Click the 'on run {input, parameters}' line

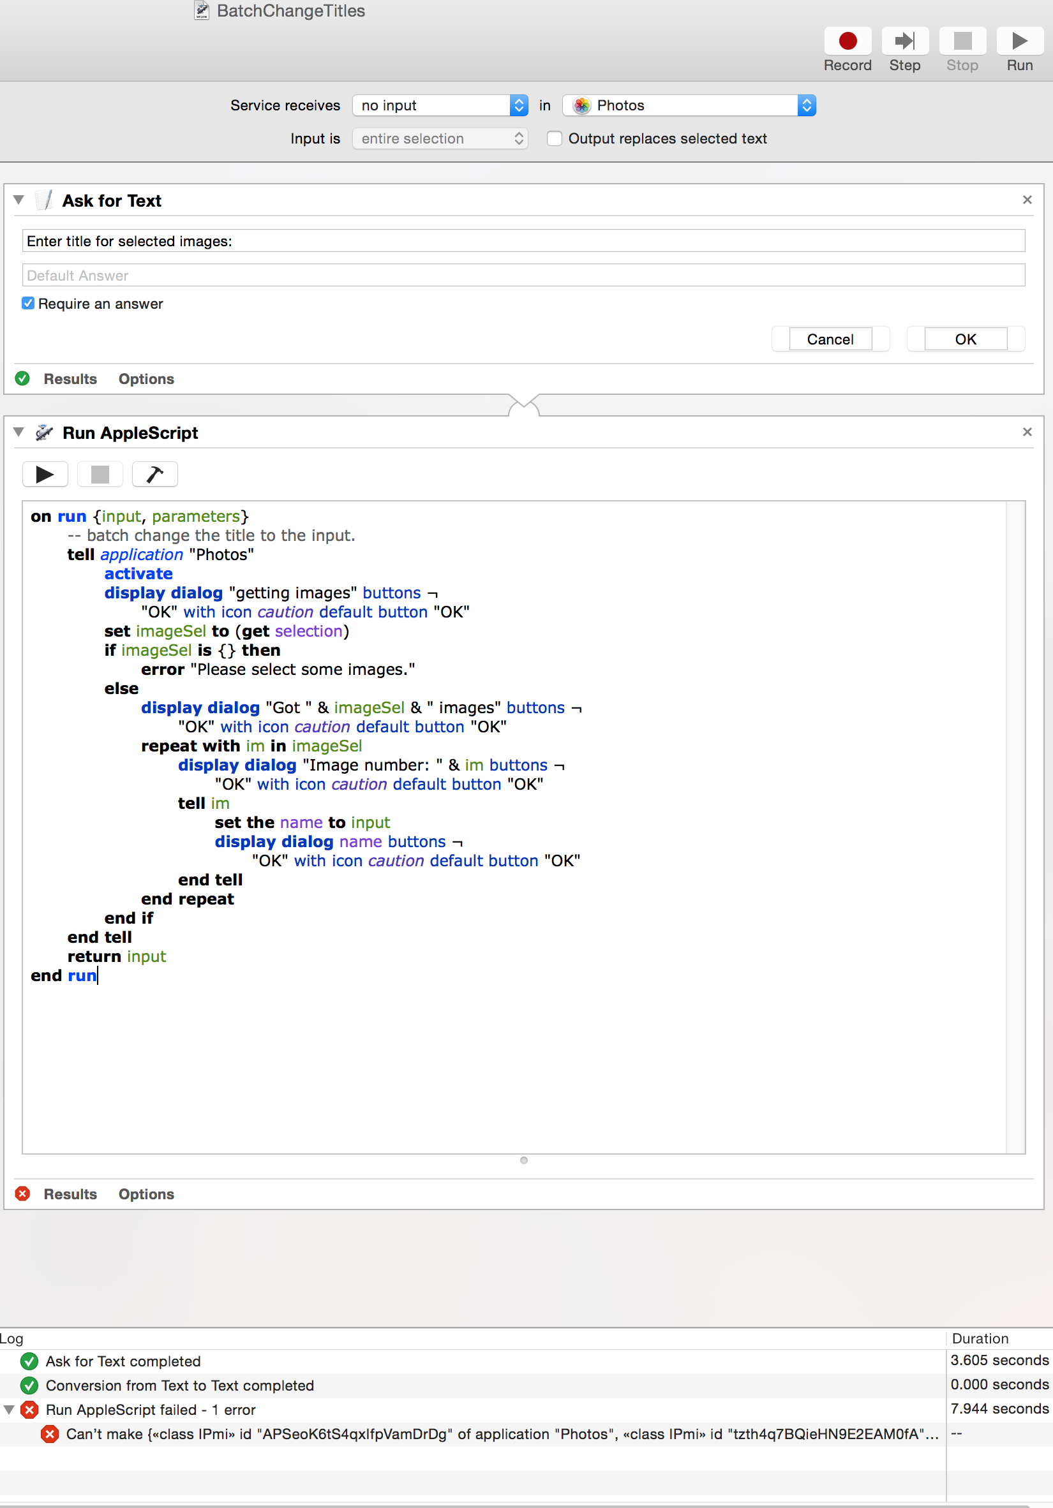140,516
